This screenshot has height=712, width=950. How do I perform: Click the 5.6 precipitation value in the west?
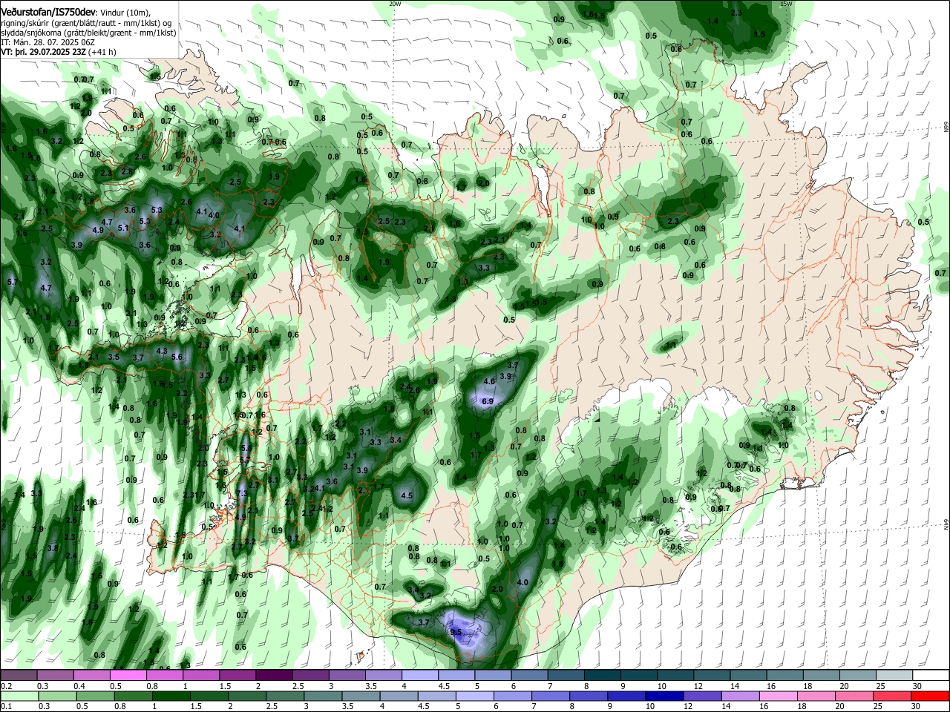point(177,357)
